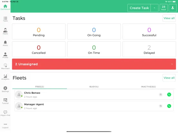Click the Tasks section heading
Screen dimensions: 178x133
tap(19, 18)
